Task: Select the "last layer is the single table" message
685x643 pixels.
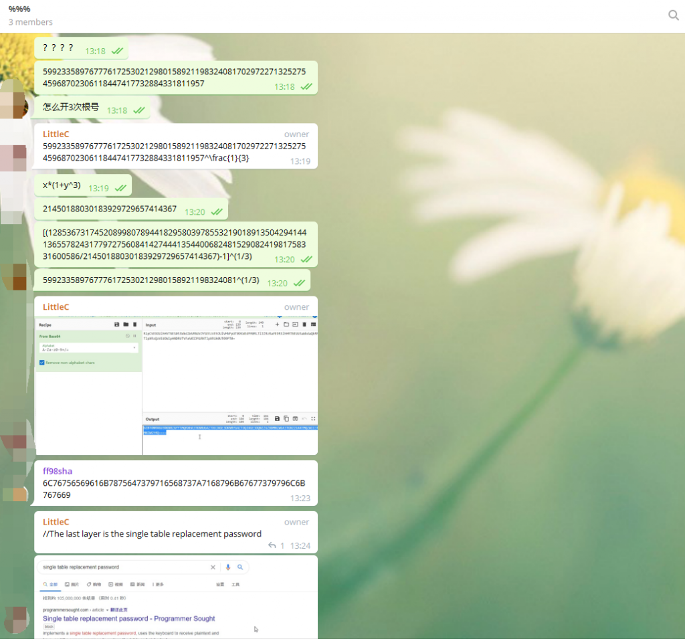Action: pos(176,533)
